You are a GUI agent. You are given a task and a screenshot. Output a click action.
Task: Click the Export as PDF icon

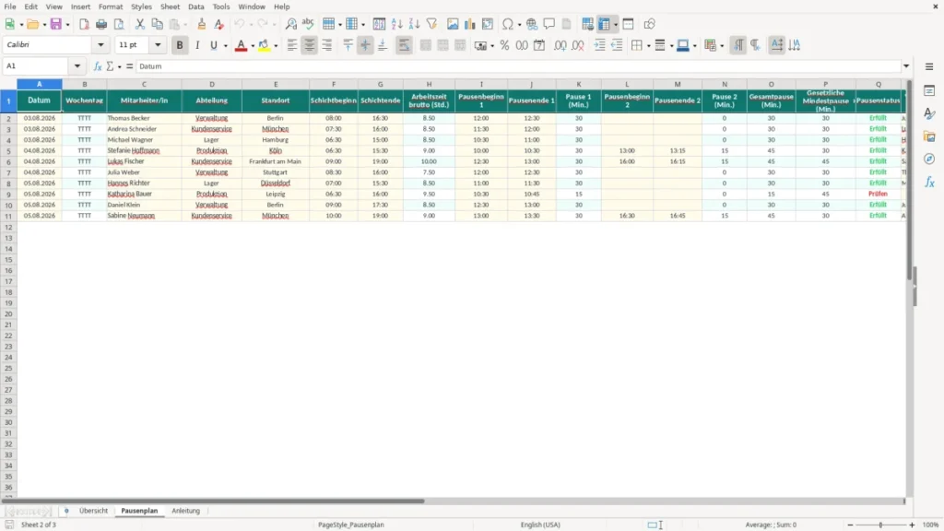click(84, 24)
